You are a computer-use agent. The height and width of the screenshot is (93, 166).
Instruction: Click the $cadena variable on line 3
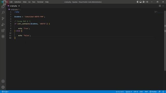click(18, 17)
